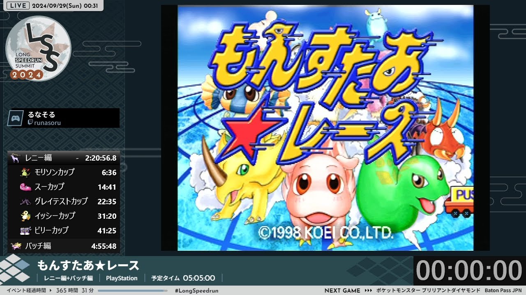Click the yellow chick イッシーカップ icon

(x=25, y=216)
